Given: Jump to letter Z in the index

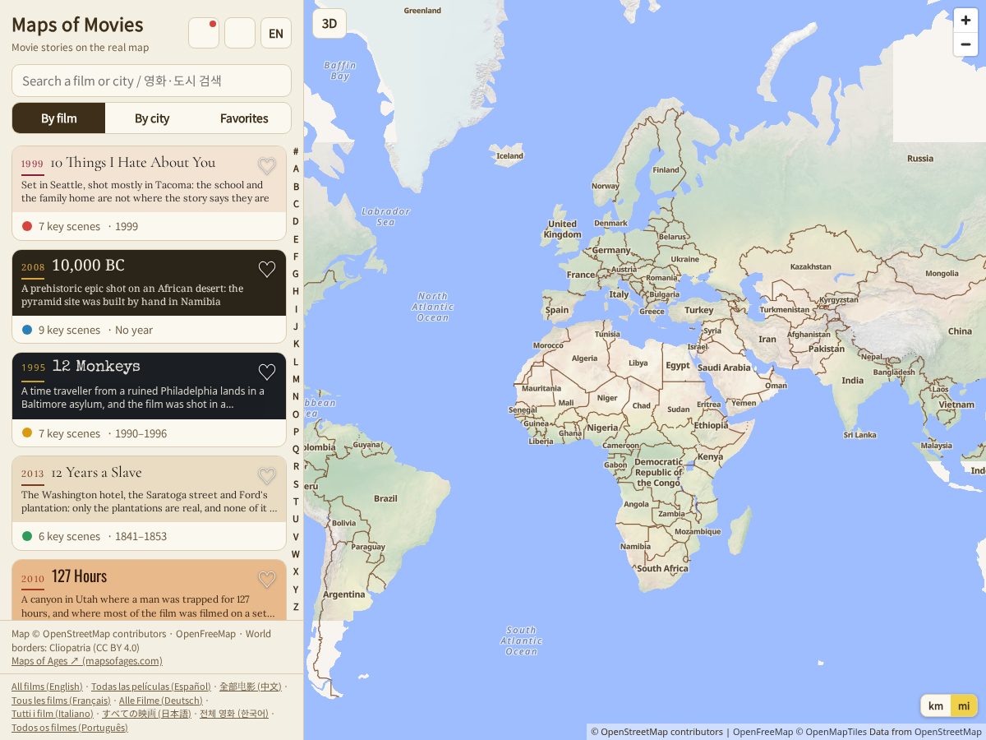Looking at the screenshot, I should 296,607.
